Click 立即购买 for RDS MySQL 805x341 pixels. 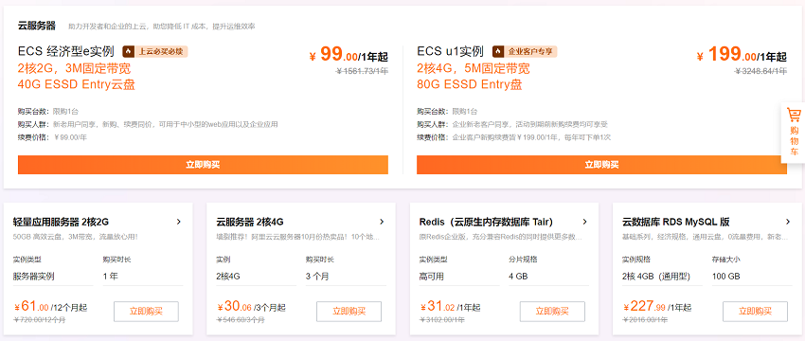coord(755,312)
